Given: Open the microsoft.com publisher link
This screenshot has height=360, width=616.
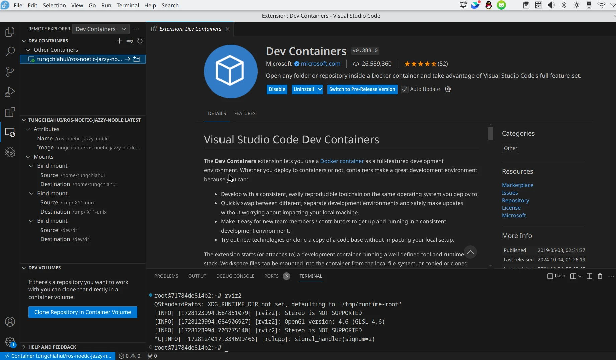Looking at the screenshot, I should coord(321,64).
